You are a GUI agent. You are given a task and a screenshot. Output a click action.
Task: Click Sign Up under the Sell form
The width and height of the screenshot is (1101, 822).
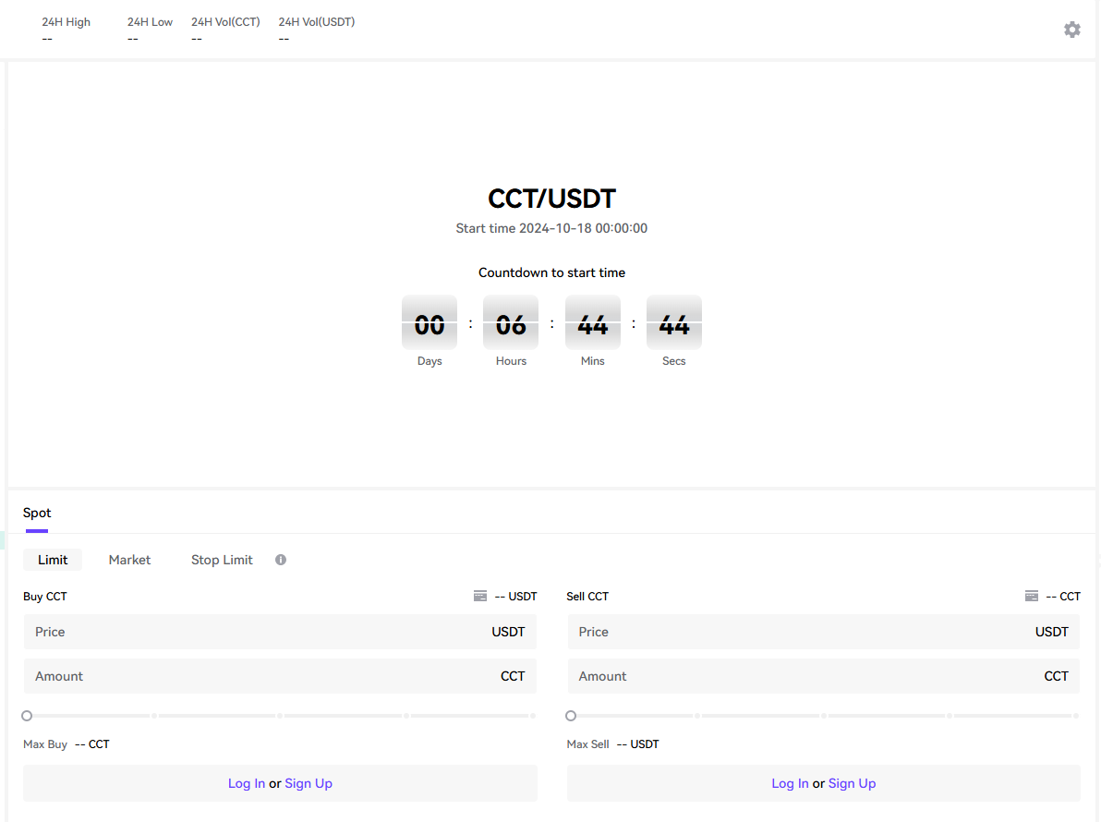(x=852, y=783)
